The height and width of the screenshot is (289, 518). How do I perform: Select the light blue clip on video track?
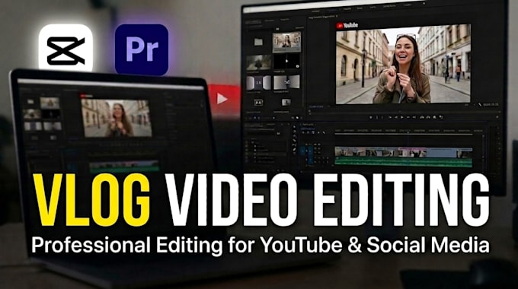[441, 152]
